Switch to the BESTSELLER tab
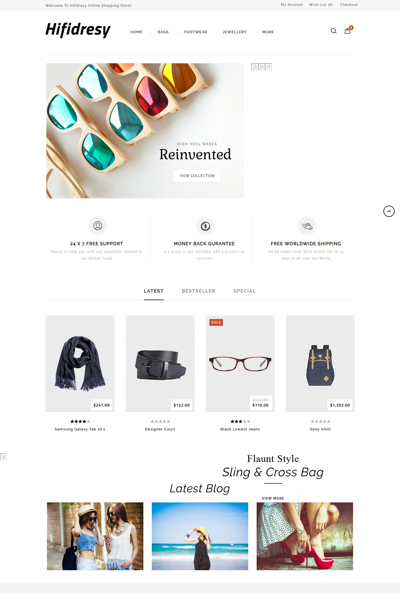Screen dimensions: 400x593 tap(198, 291)
